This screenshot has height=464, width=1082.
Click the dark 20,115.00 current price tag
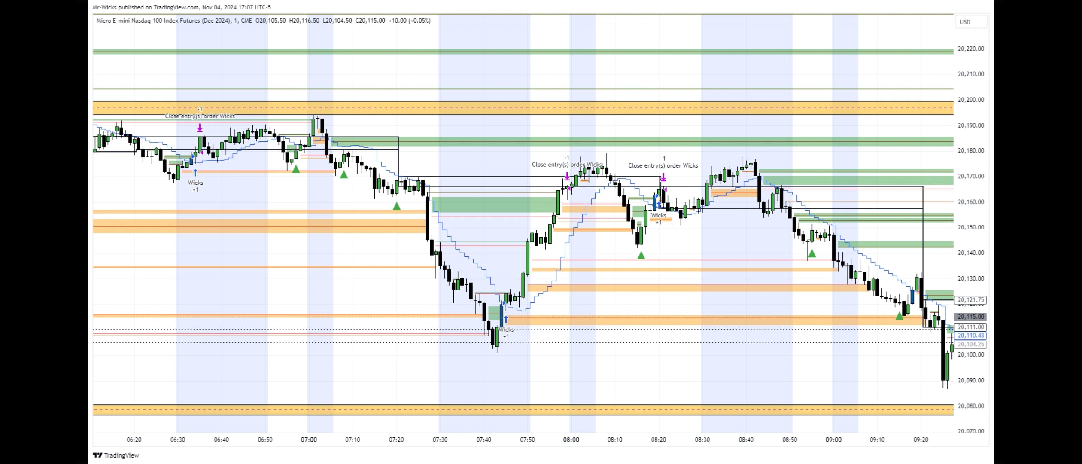[x=970, y=317]
